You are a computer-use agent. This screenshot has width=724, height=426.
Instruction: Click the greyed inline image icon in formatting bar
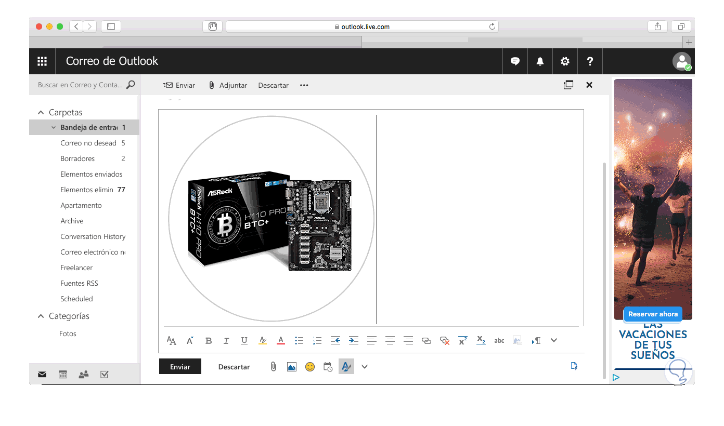pyautogui.click(x=518, y=341)
